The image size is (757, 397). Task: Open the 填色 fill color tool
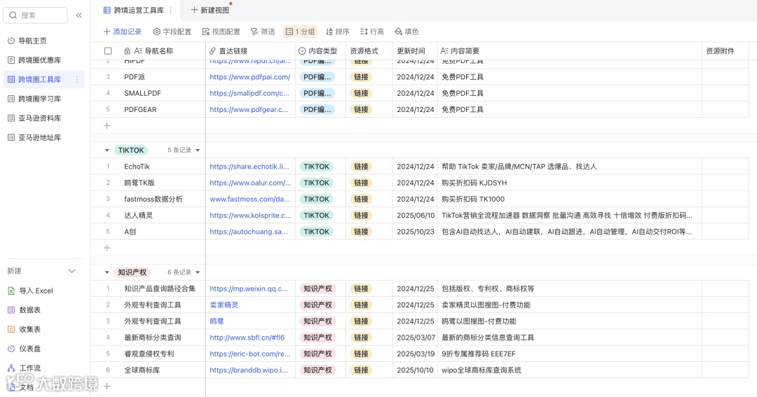(x=407, y=32)
